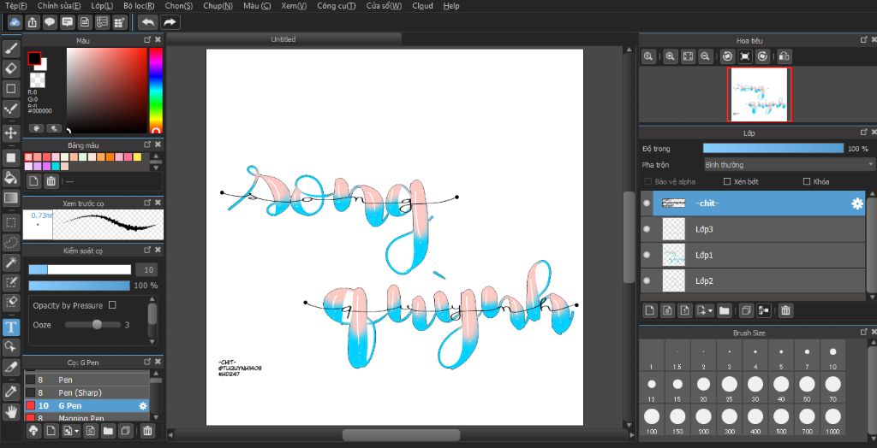877x448 pixels.
Task: Select the Eraser tool
Action: point(10,68)
